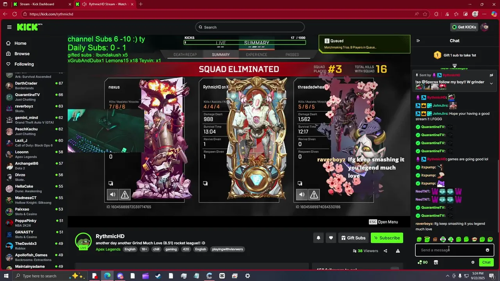Open gemini_mind channel in the sidebar
This screenshot has height=281, width=500.
coord(34,120)
